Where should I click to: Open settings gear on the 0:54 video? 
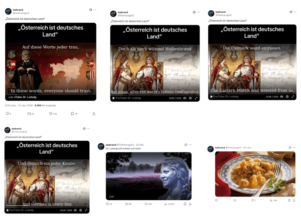click(x=81, y=210)
